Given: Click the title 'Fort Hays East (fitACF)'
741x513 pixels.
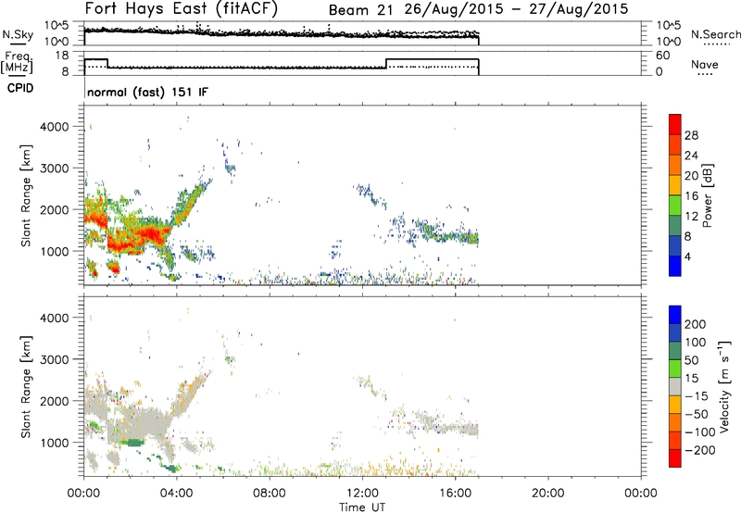Looking at the screenshot, I should [x=181, y=8].
